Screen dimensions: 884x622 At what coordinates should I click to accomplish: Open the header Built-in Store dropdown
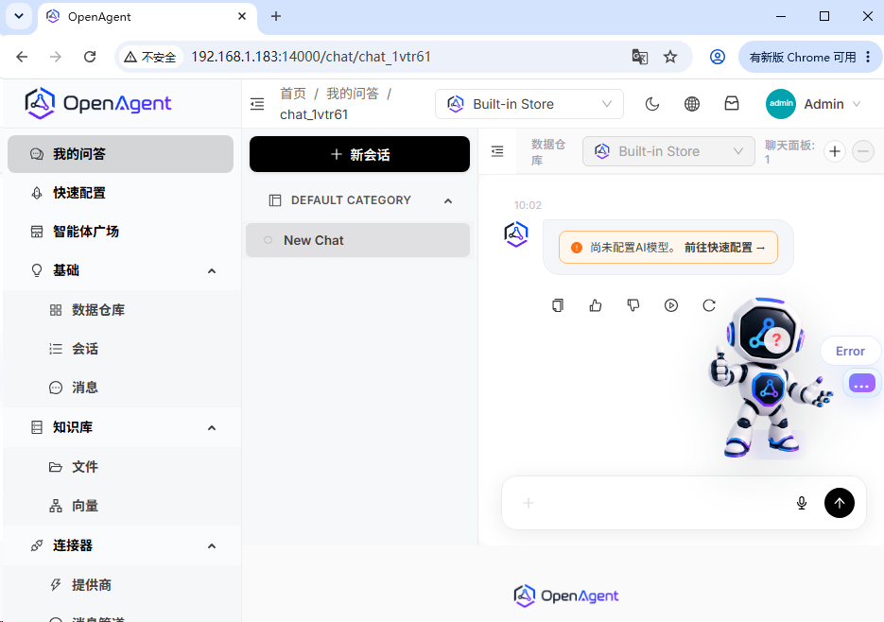pyautogui.click(x=529, y=104)
